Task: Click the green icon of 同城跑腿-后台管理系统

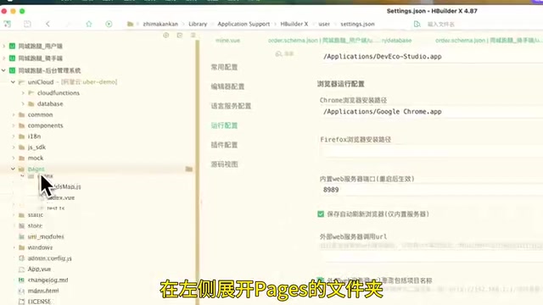Action: pyautogui.click(x=13, y=70)
